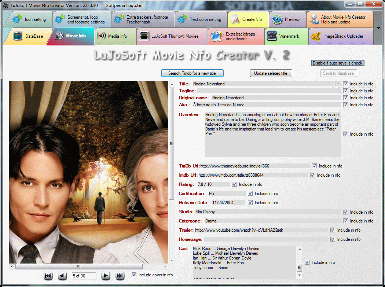Screen dimensions: 385x287
Task: Toggle Include in nfo for Tagline
Action: pyautogui.click(x=345, y=91)
